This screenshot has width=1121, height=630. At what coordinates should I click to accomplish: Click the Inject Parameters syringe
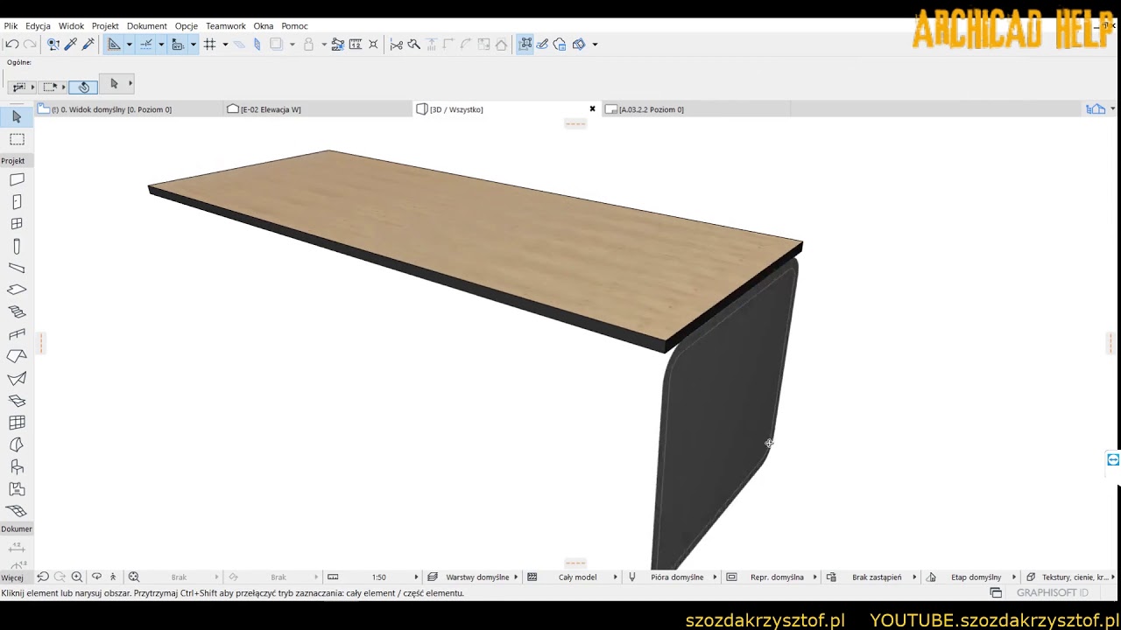coord(88,44)
